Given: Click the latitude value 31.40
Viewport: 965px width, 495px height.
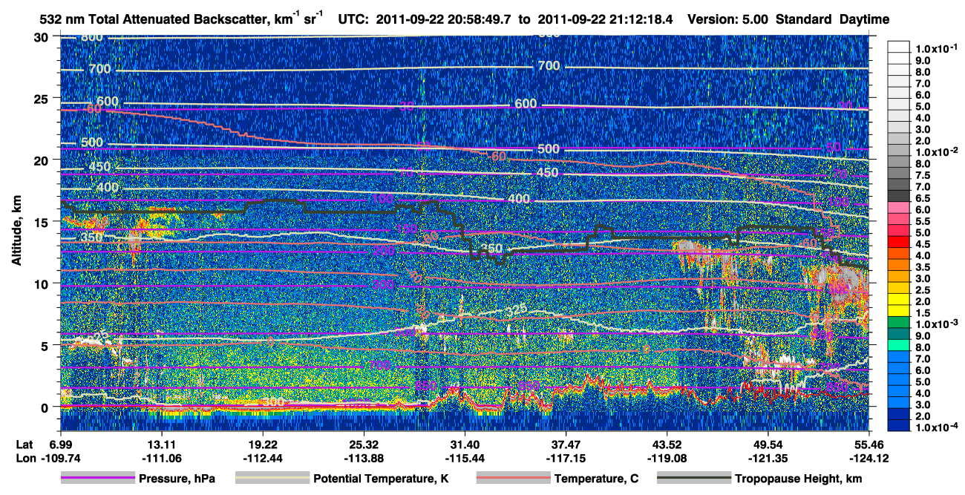Looking at the screenshot, I should (465, 443).
